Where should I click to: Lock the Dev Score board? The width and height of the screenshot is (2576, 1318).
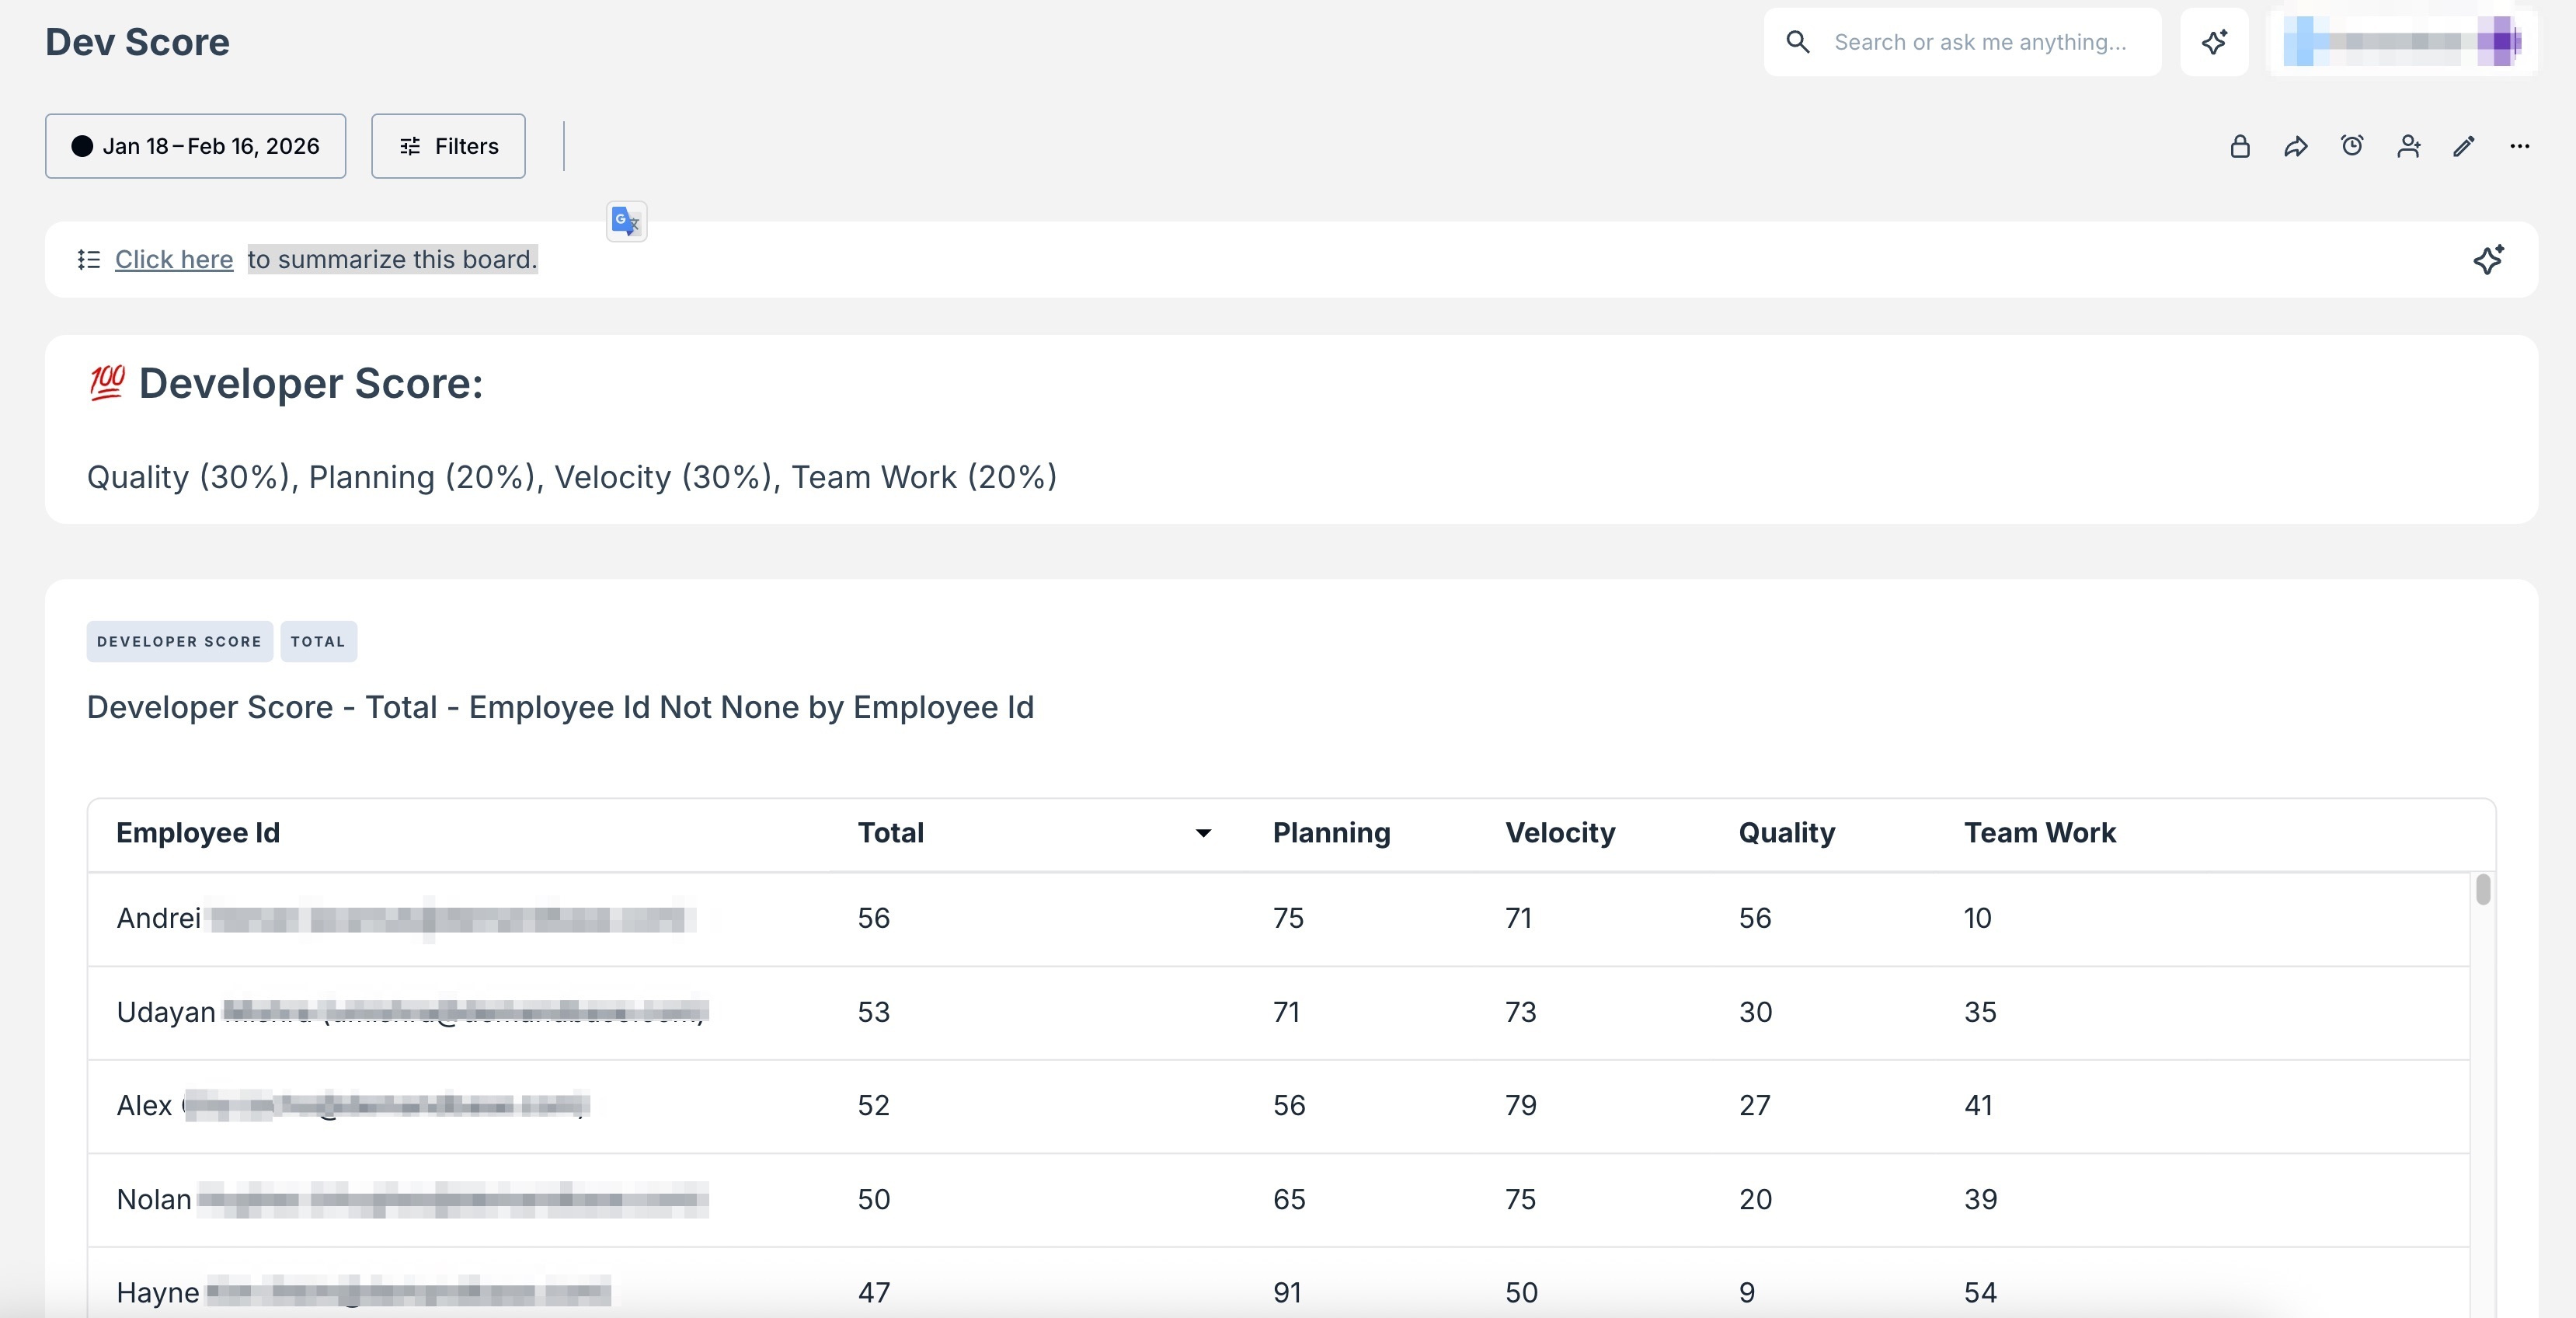[2240, 146]
